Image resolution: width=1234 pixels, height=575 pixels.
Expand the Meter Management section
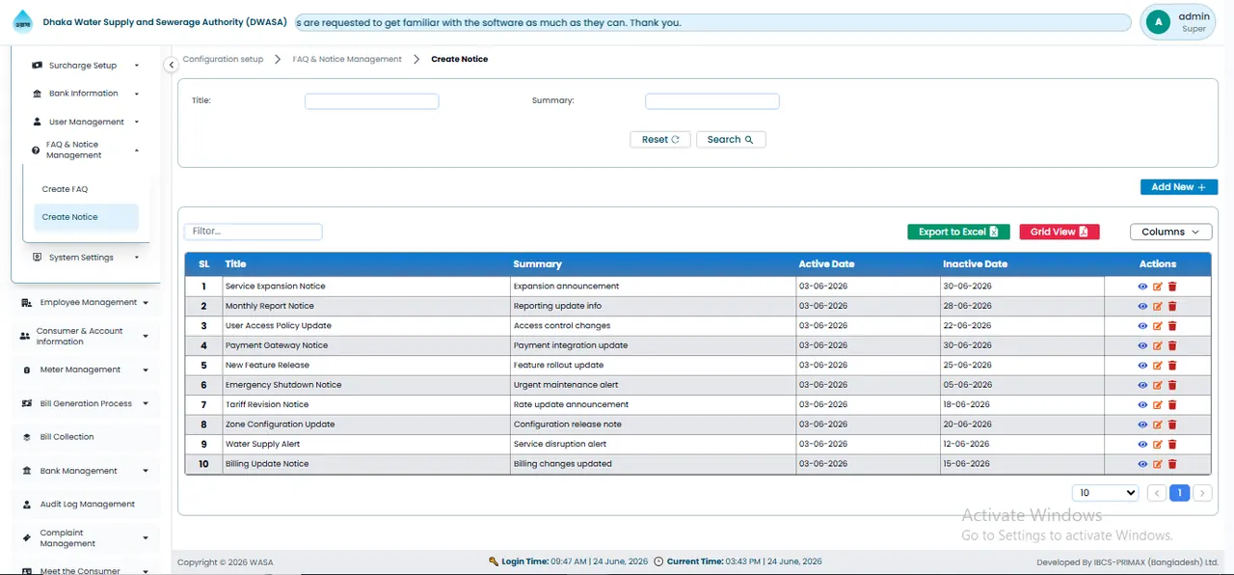coord(86,370)
